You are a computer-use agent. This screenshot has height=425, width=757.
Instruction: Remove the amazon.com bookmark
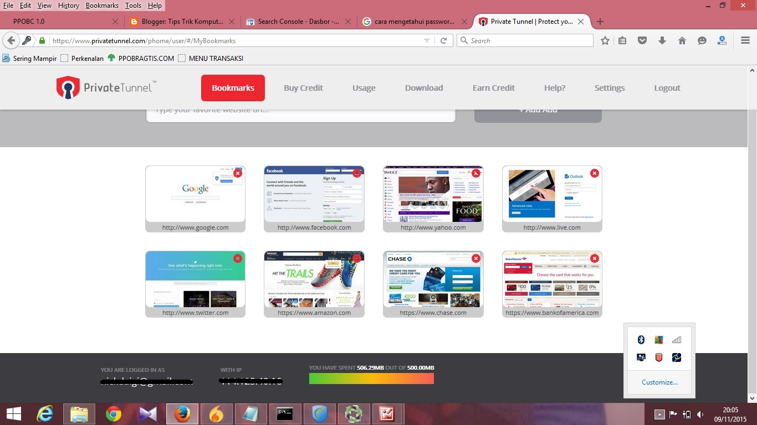tap(357, 258)
